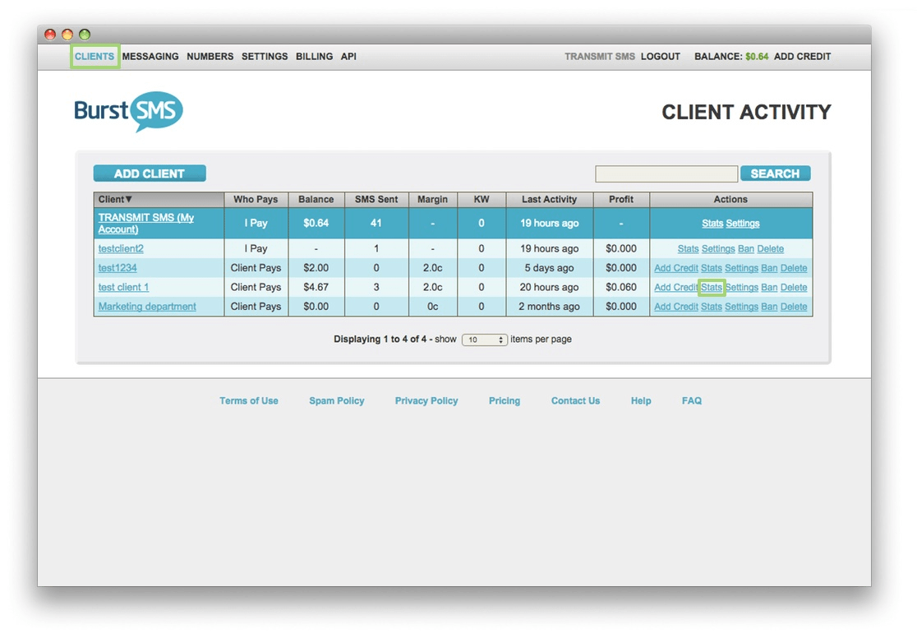Open the Privacy Policy footer link
The image size is (917, 638).
426,401
